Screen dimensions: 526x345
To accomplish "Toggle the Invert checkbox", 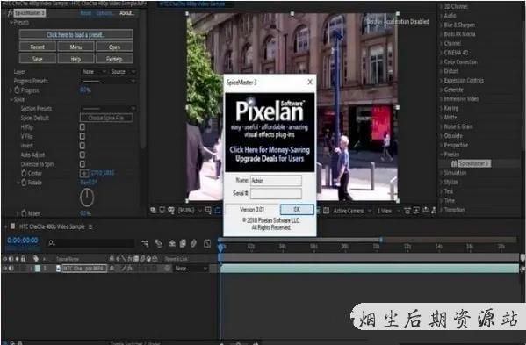I will [x=83, y=146].
